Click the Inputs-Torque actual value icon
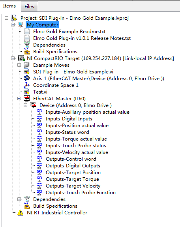The image size is (180, 227). (x=39, y=139)
